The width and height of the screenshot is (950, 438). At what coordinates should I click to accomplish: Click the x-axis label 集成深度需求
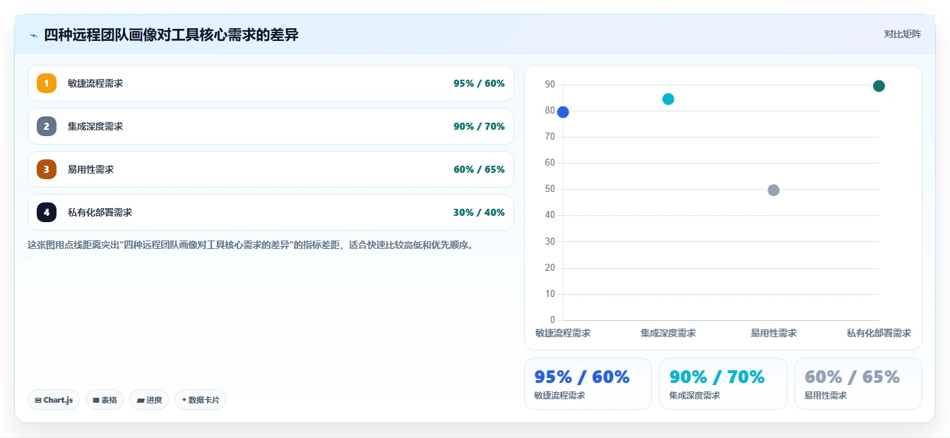coord(668,333)
